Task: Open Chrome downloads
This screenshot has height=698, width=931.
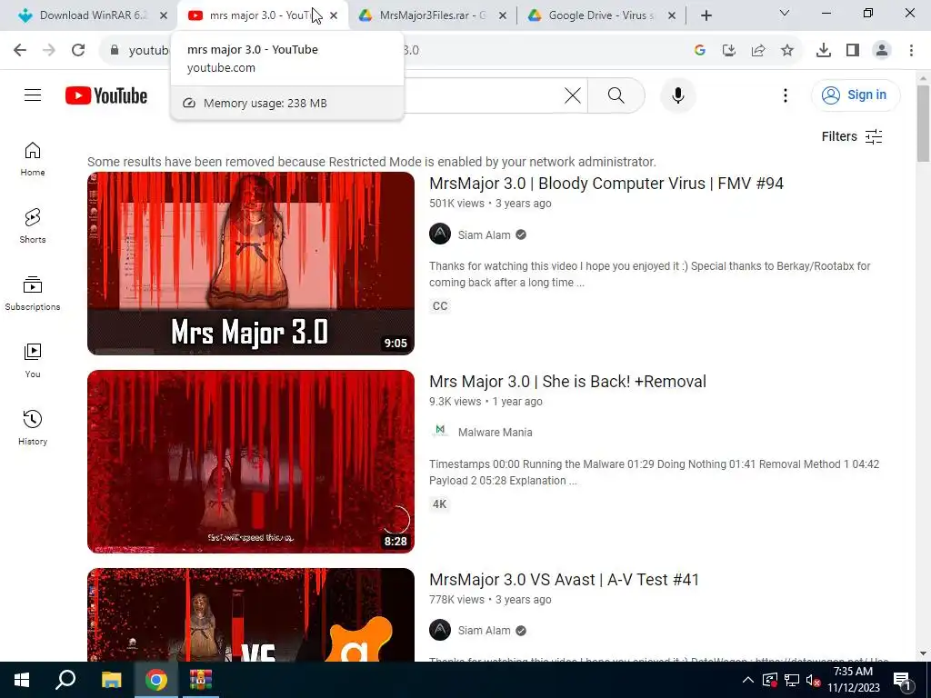Action: coord(824,51)
